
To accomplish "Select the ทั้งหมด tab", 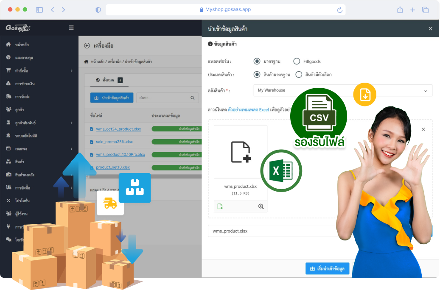I will [109, 80].
